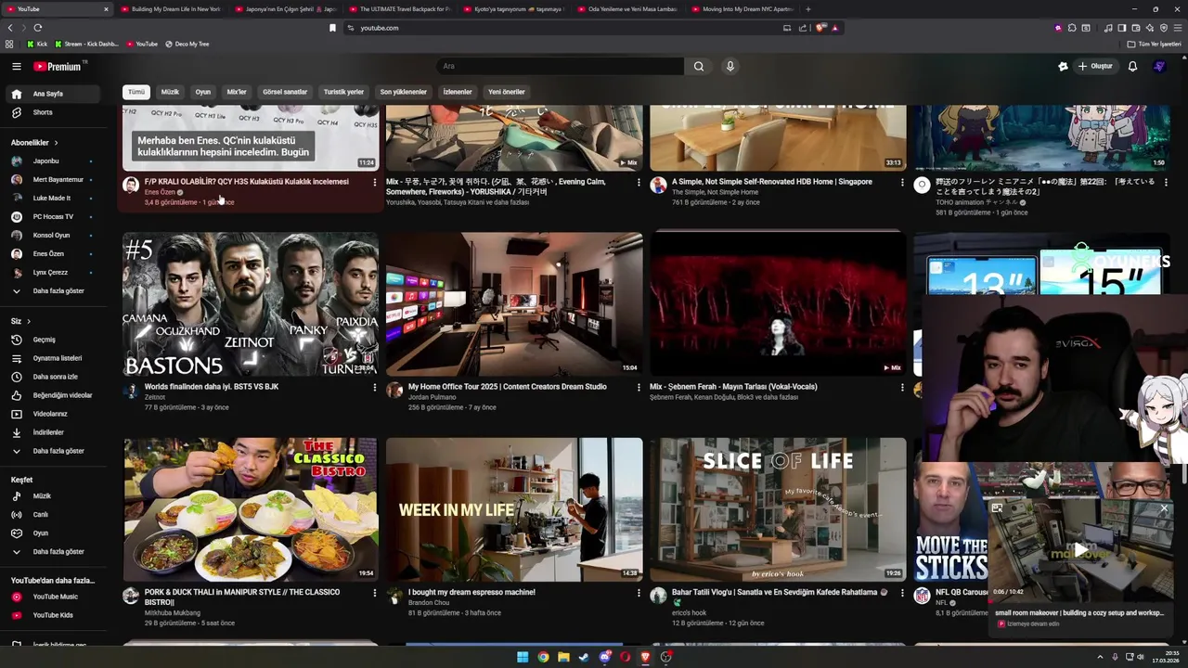Expand Abonelikler subscriptions heading
This screenshot has width=1188, height=668.
pyautogui.click(x=34, y=143)
